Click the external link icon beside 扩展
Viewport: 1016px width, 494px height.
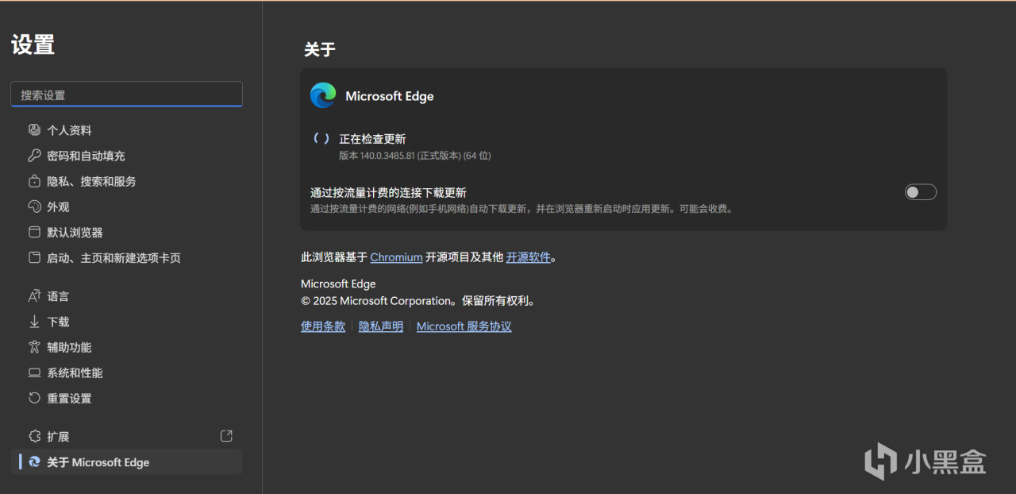click(x=226, y=436)
